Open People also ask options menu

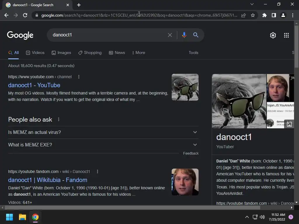[x=58, y=119]
